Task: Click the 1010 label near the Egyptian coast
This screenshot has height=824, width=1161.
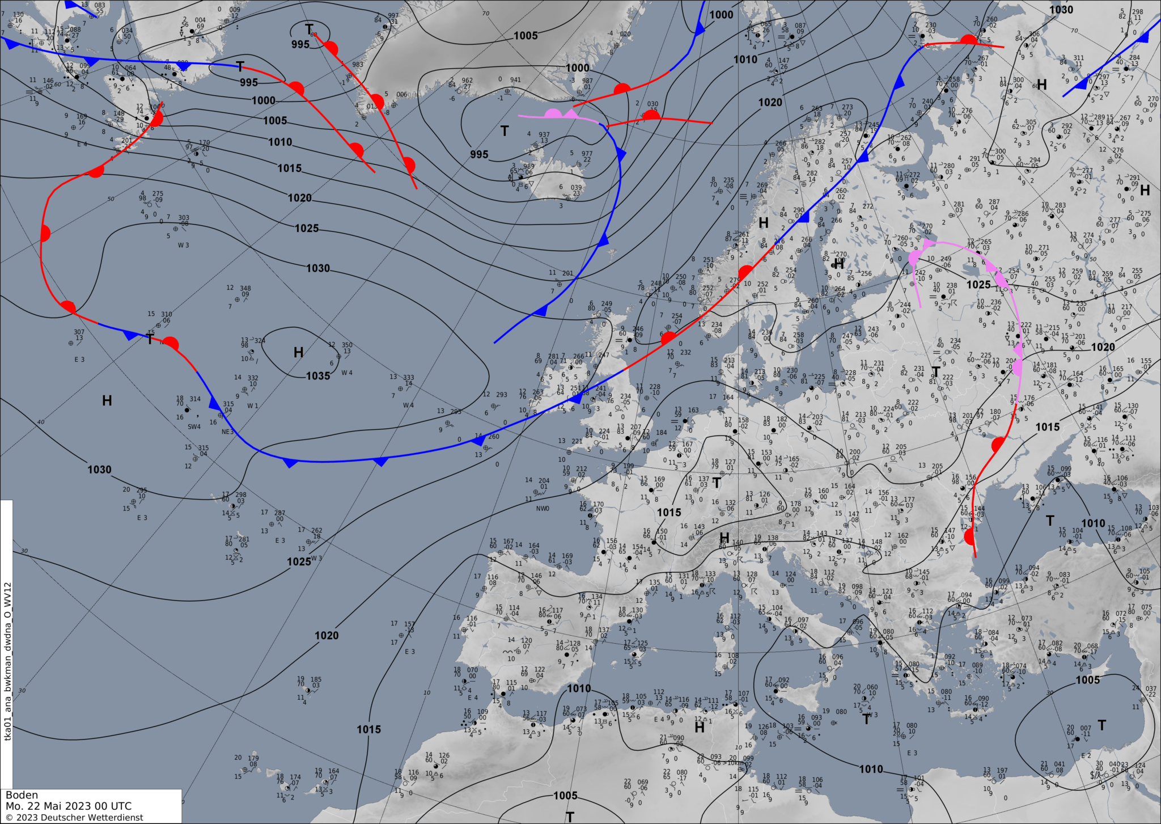Action: click(x=871, y=769)
